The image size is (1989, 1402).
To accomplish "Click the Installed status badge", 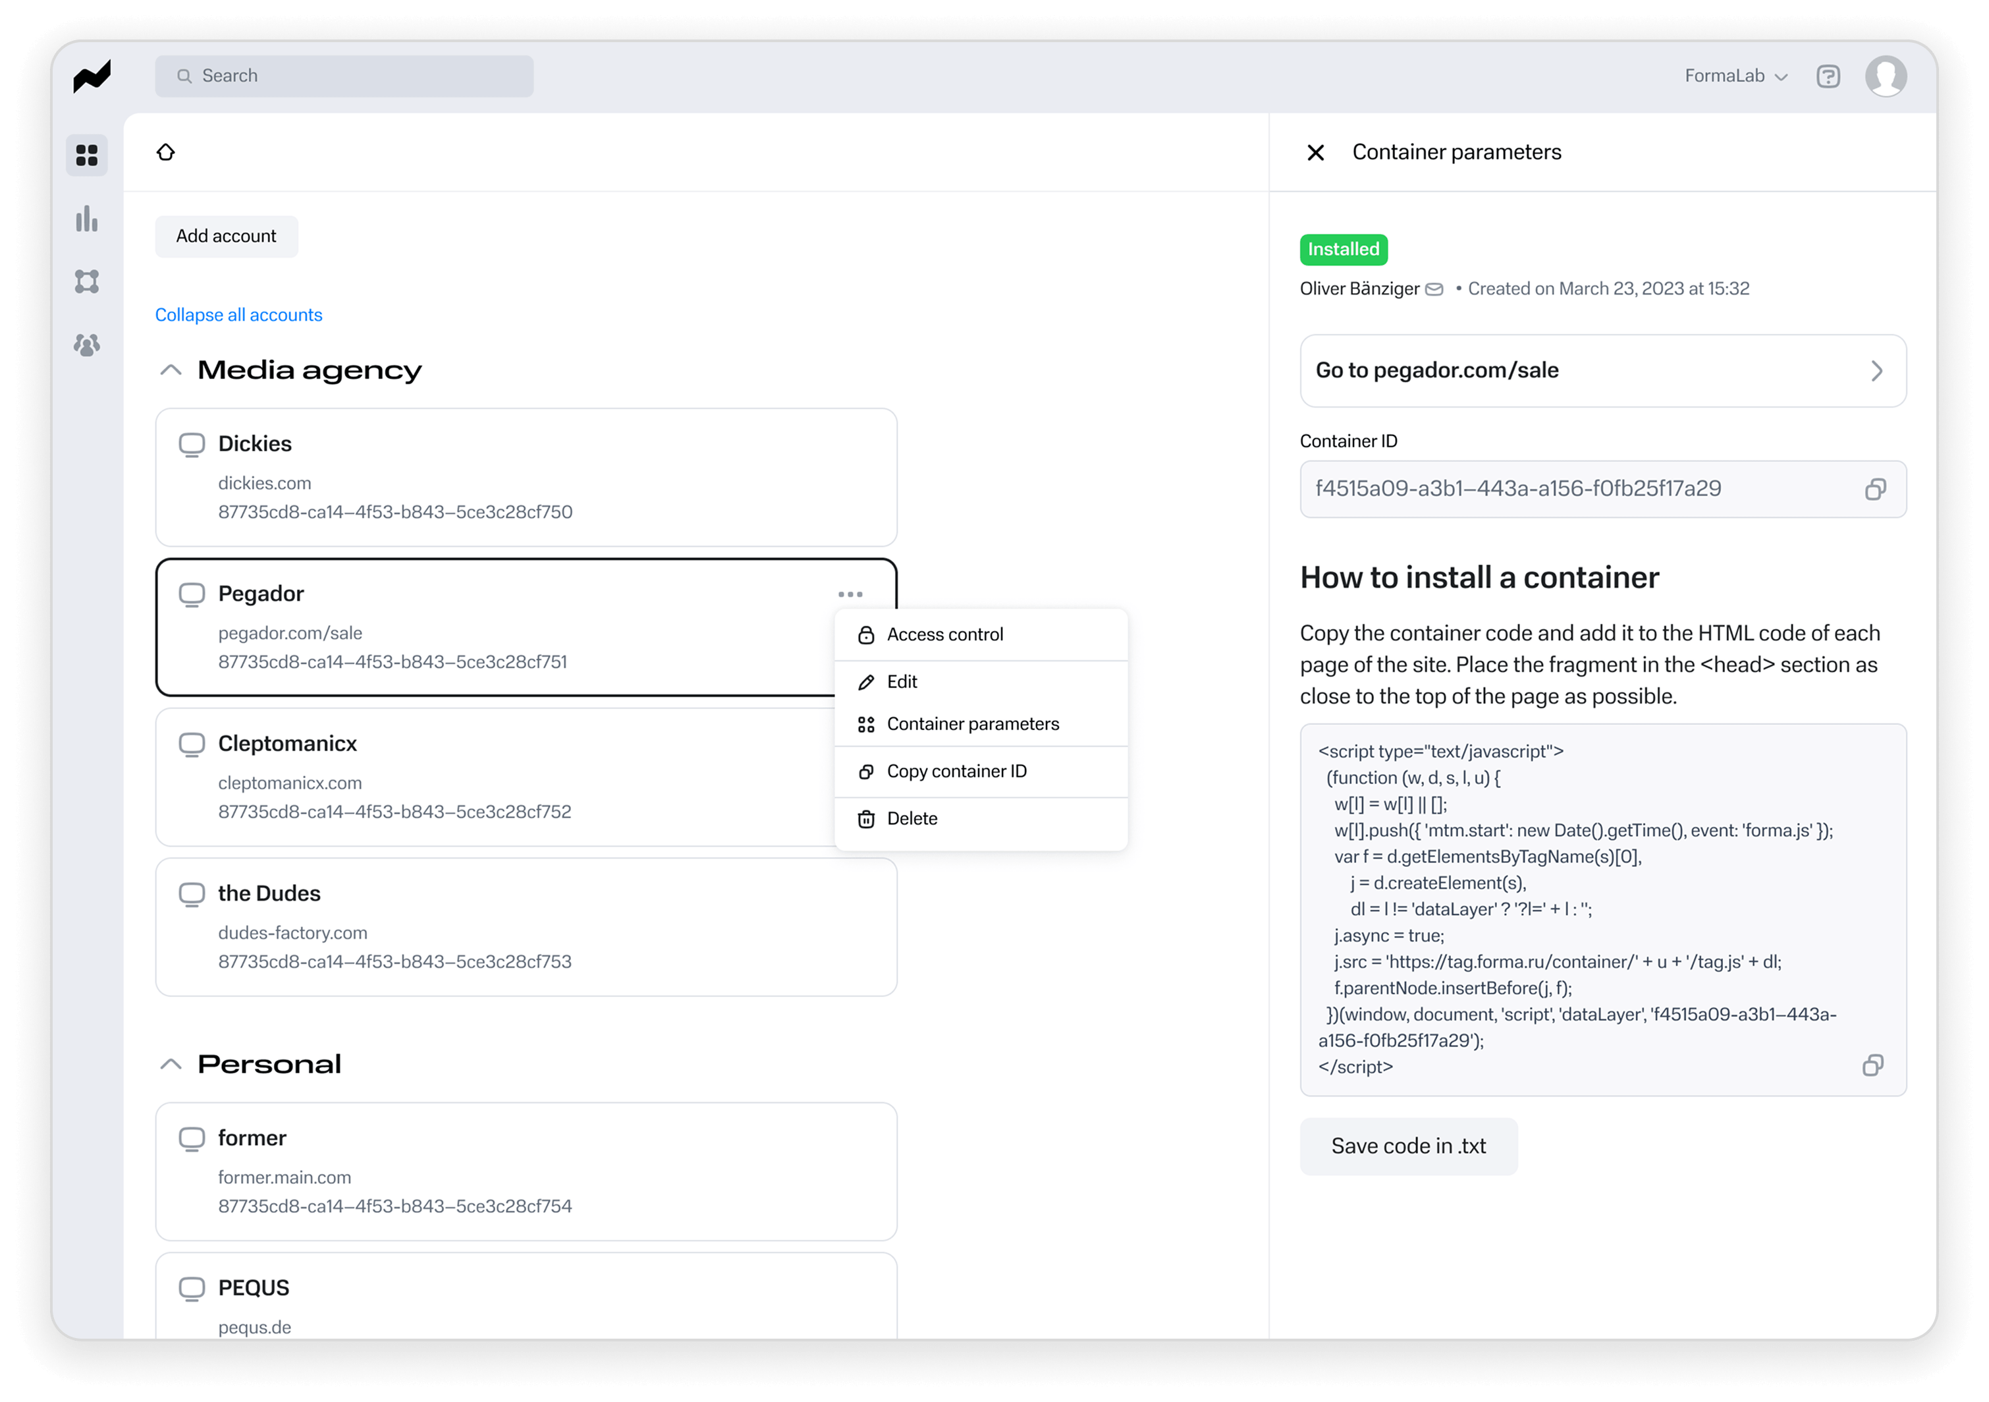I will [1344, 250].
